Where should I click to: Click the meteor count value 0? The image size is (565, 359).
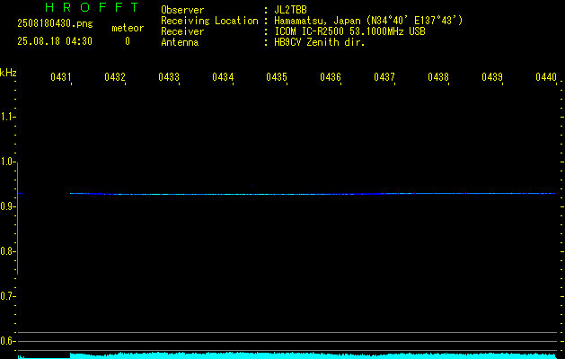point(128,41)
